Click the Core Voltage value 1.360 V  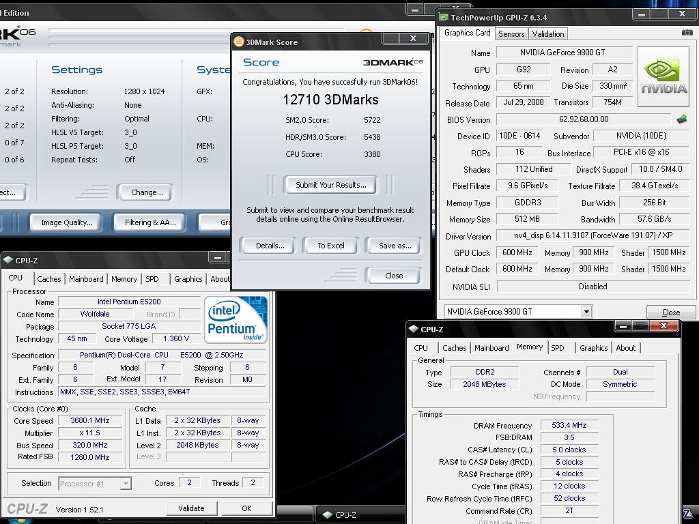[x=176, y=338]
